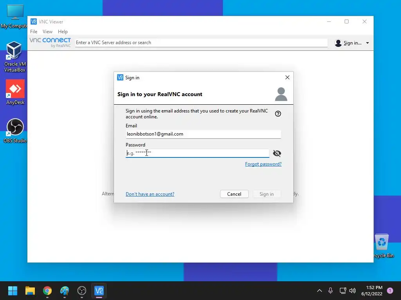Click the microphone tray icon
The width and height of the screenshot is (401, 300).
[331, 291]
